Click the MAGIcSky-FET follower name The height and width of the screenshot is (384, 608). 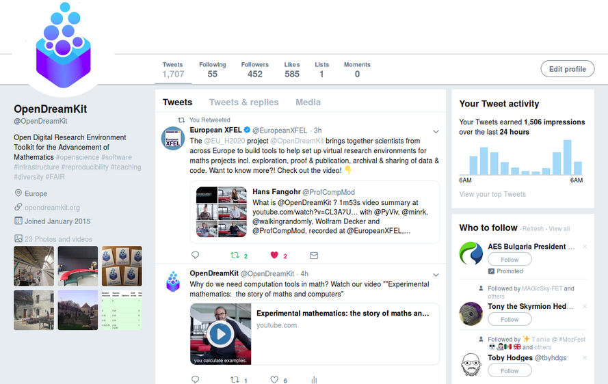[542, 288]
